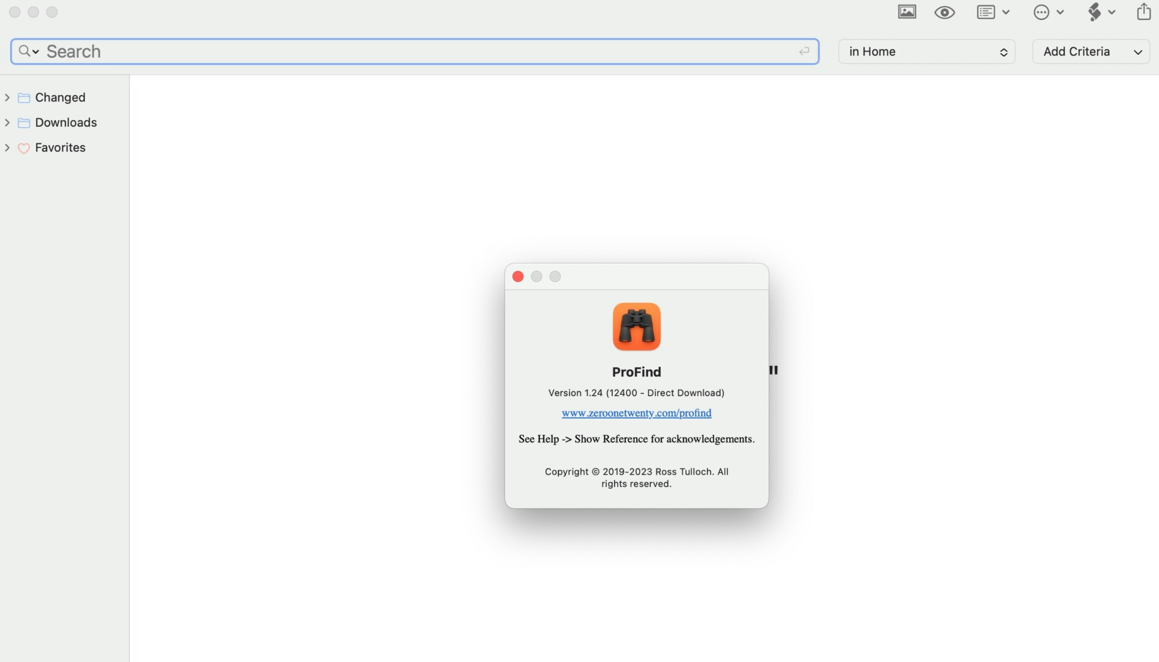Click the Version 1.24 text
Screen dimensions: 1159x662
click(636, 393)
